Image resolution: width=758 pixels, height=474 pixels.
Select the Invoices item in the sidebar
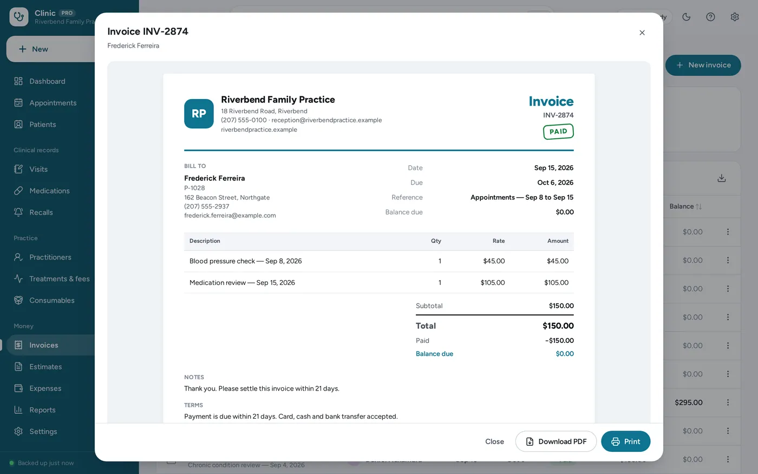50,345
